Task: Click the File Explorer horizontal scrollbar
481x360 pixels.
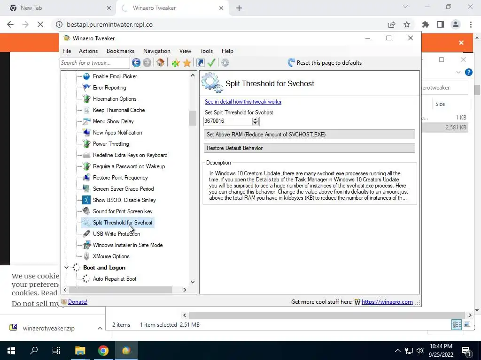Action: tap(327, 315)
